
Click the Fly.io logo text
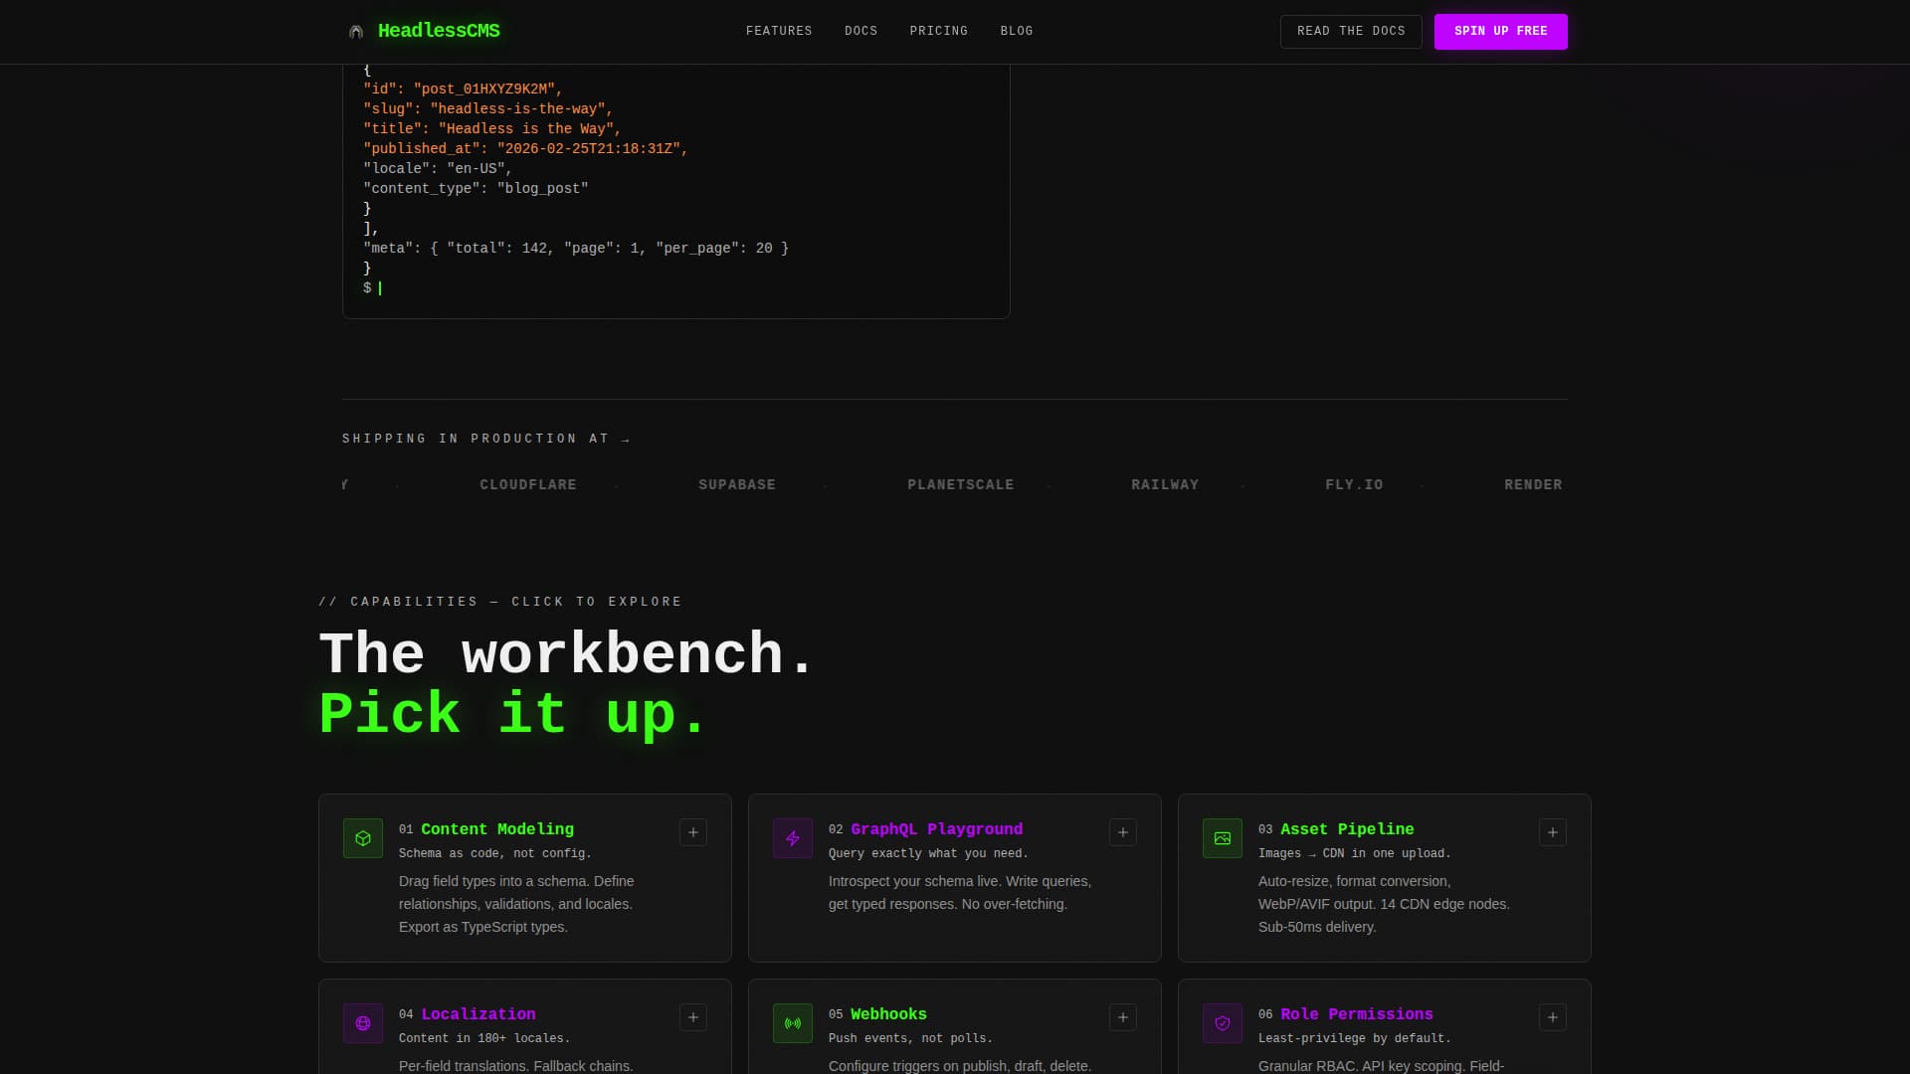click(1354, 485)
